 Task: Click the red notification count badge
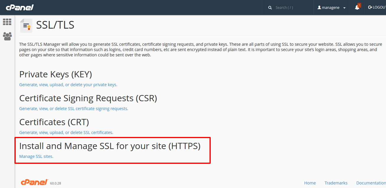coord(359,5)
